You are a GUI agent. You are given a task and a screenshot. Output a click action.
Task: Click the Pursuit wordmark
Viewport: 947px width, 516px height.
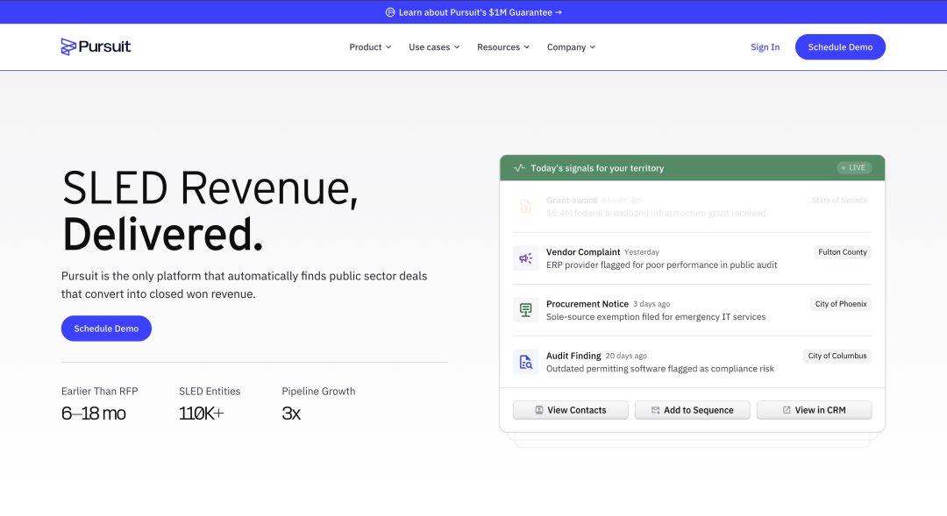click(104, 46)
